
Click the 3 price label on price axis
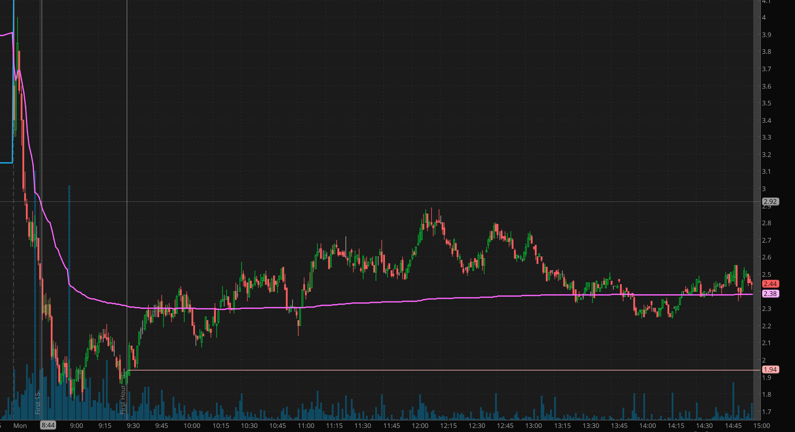pos(764,189)
